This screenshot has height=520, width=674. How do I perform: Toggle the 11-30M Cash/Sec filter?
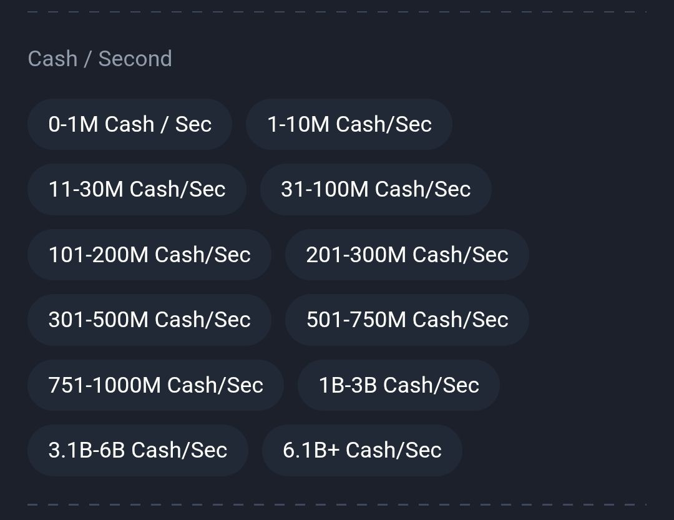[x=137, y=189]
